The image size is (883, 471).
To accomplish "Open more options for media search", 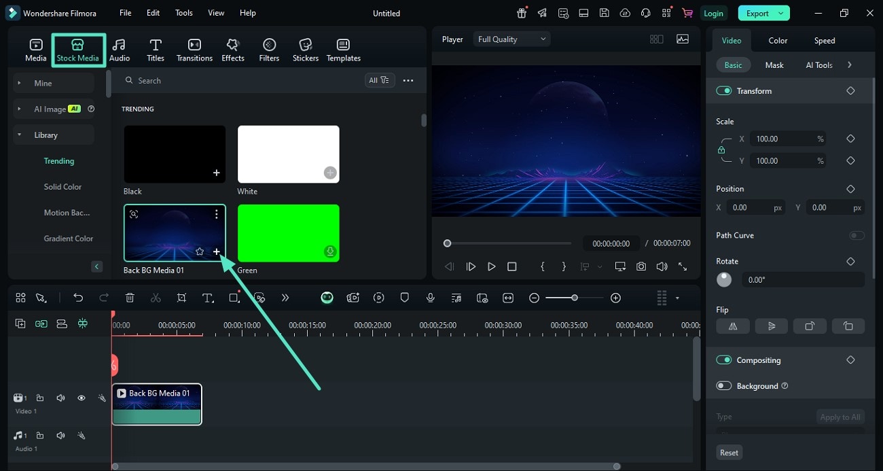I will coord(408,80).
